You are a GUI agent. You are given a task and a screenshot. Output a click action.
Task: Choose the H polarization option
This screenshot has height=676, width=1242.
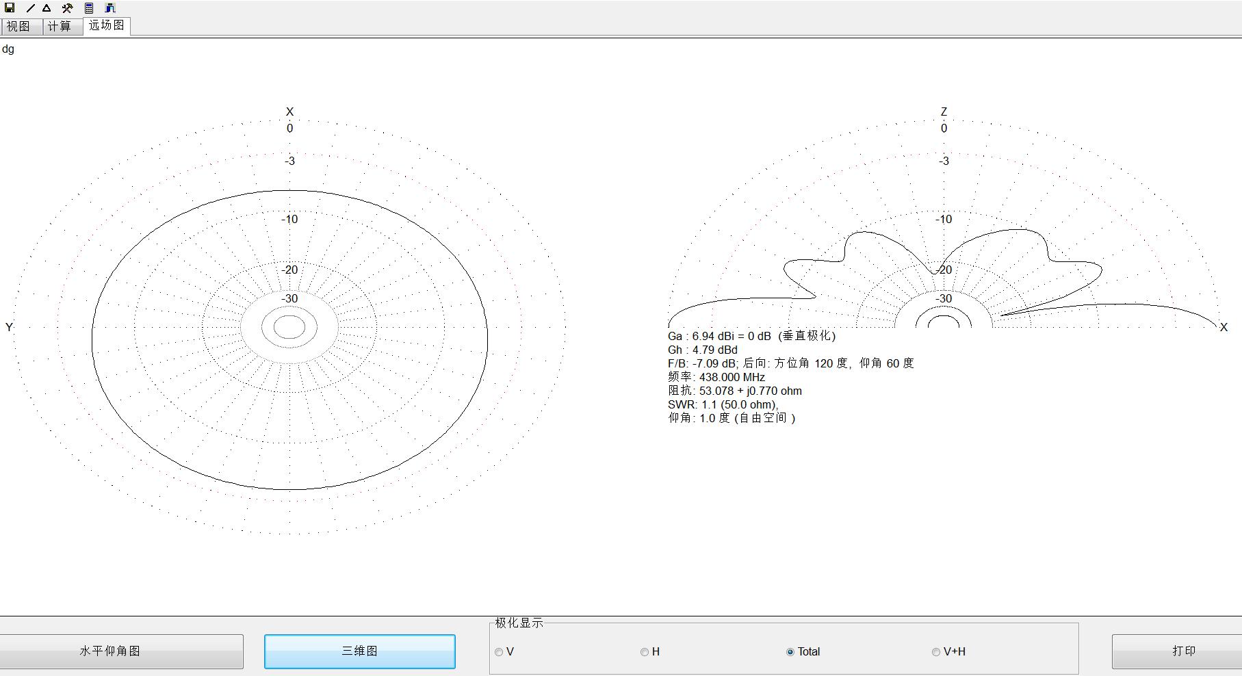click(x=645, y=652)
